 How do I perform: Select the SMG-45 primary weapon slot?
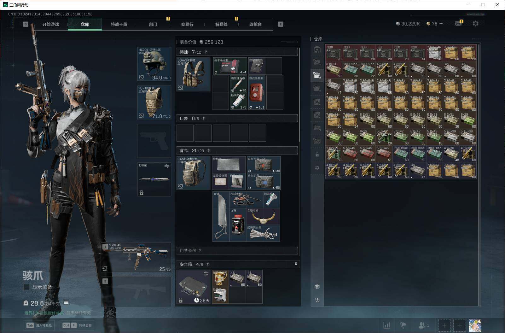click(136, 257)
